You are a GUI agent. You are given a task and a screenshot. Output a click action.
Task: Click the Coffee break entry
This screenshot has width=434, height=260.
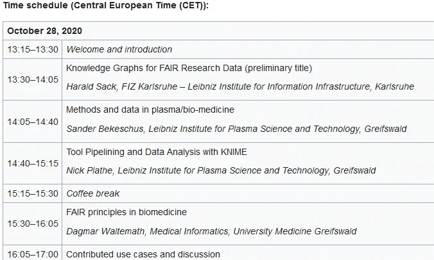[x=93, y=193]
